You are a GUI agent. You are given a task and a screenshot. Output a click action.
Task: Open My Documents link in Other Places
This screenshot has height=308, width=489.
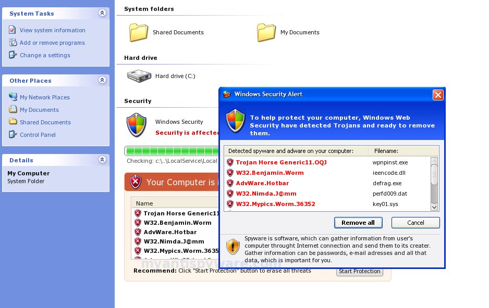pyautogui.click(x=39, y=110)
